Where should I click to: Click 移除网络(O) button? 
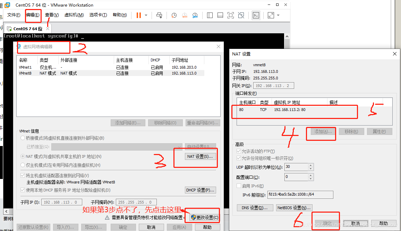[165, 123]
